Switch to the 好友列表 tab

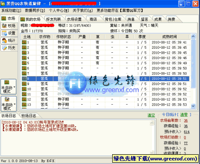coord(54,19)
